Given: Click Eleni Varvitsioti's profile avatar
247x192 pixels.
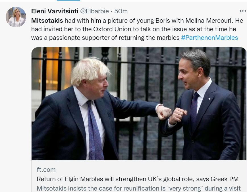Looking at the screenshot, I should coord(16,17).
